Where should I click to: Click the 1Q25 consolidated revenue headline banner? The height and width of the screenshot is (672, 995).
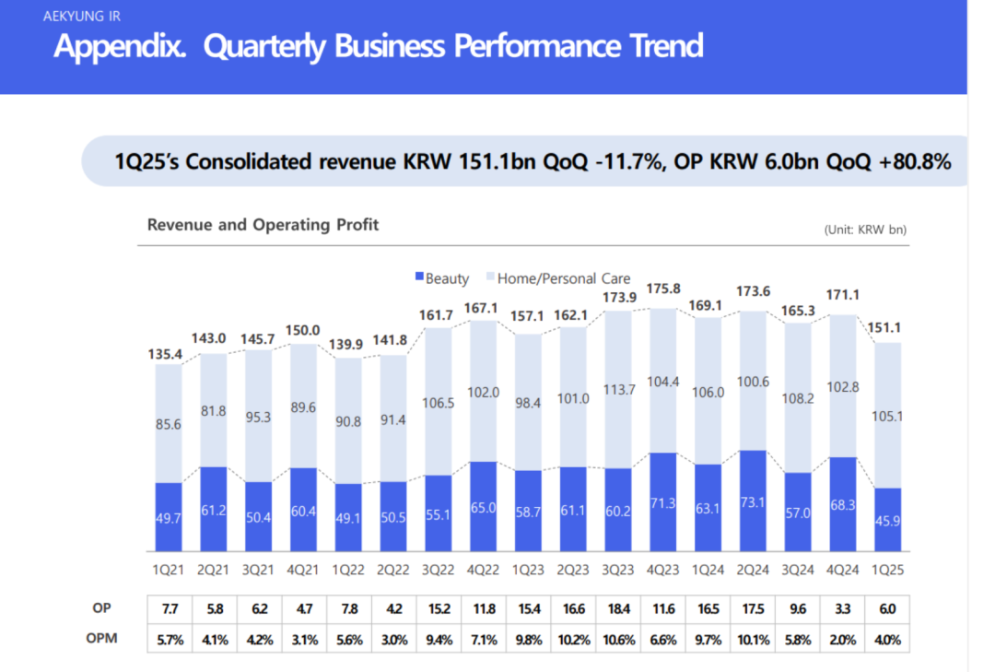click(x=532, y=162)
